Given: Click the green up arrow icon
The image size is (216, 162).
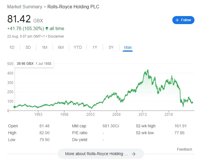Looking at the screenshot, I should (47, 28).
